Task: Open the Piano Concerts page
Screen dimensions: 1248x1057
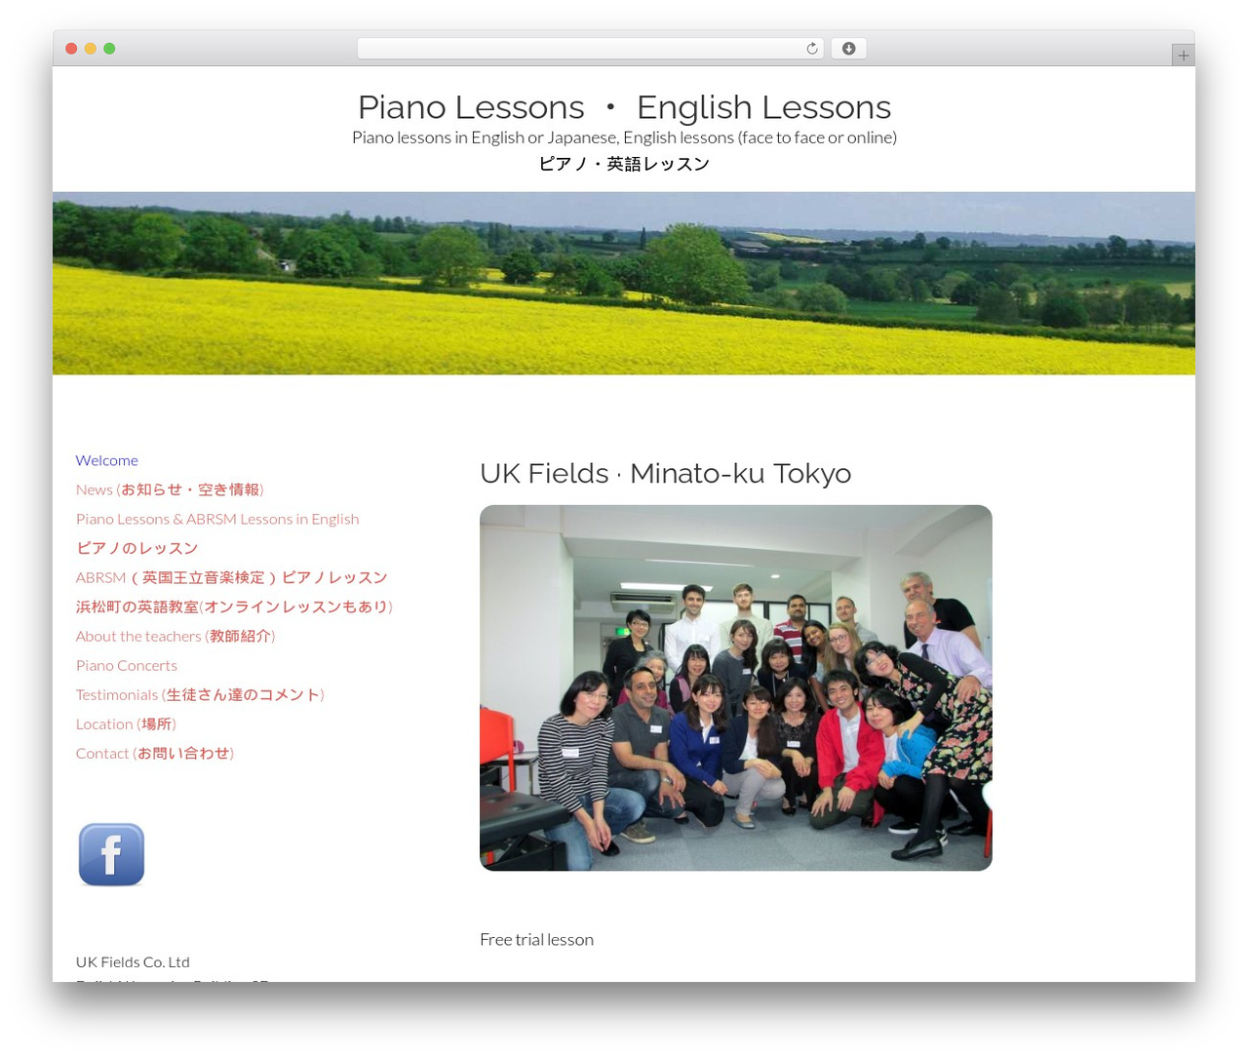Action: (127, 665)
